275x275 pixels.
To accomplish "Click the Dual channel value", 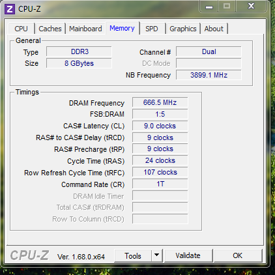I will [x=209, y=51].
